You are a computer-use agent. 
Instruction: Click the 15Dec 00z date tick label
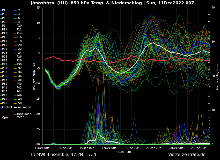[x=87, y=148]
